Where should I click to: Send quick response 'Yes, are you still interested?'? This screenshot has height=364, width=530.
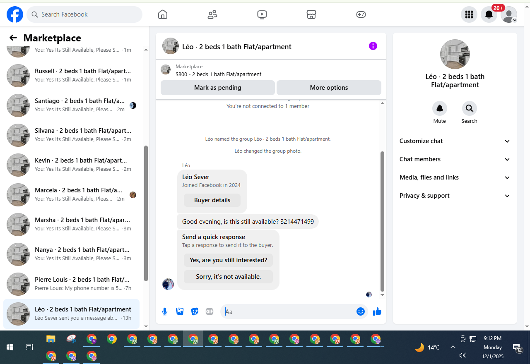(229, 260)
